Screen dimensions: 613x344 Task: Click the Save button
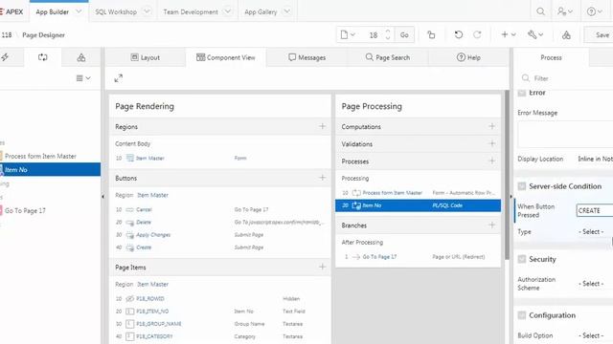tap(599, 35)
